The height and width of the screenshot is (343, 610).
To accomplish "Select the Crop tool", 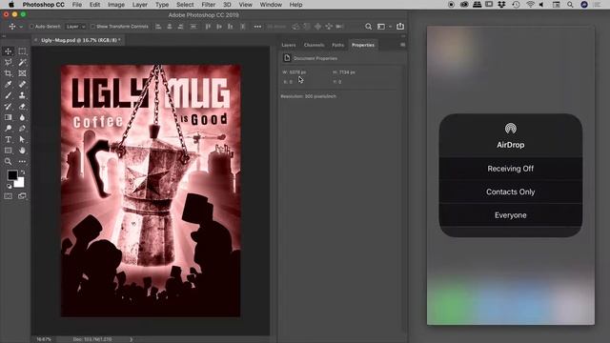I will pos(9,73).
